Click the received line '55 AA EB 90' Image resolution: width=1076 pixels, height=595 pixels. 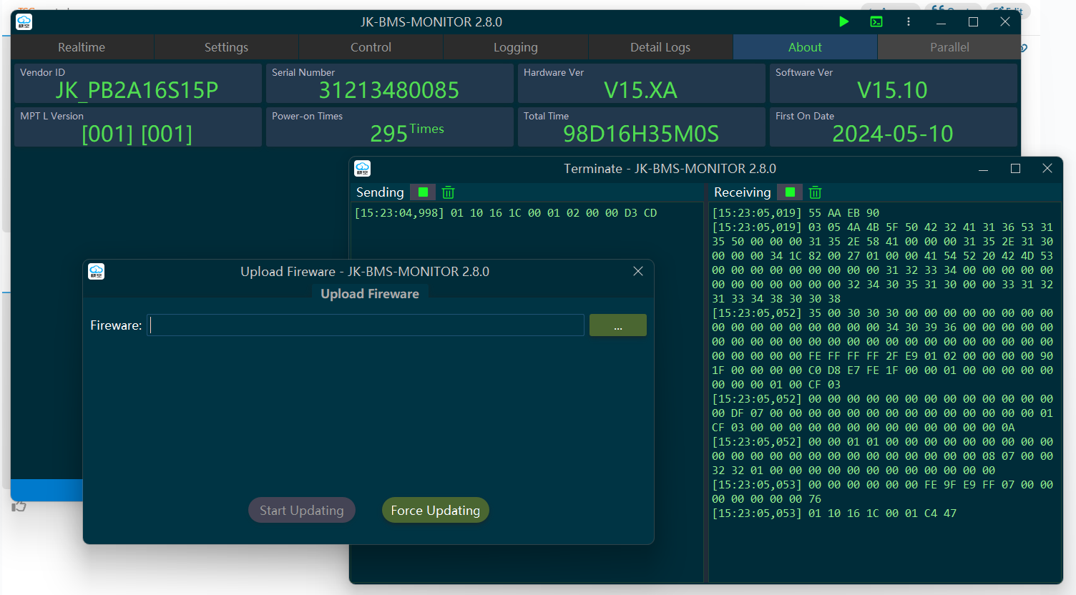click(796, 213)
